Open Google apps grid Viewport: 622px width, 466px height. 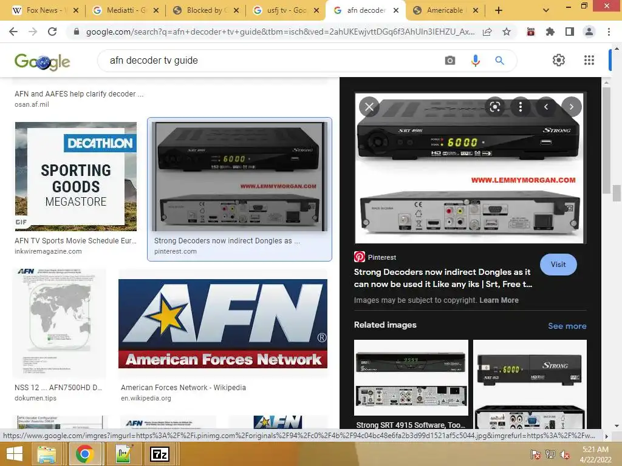coord(589,60)
